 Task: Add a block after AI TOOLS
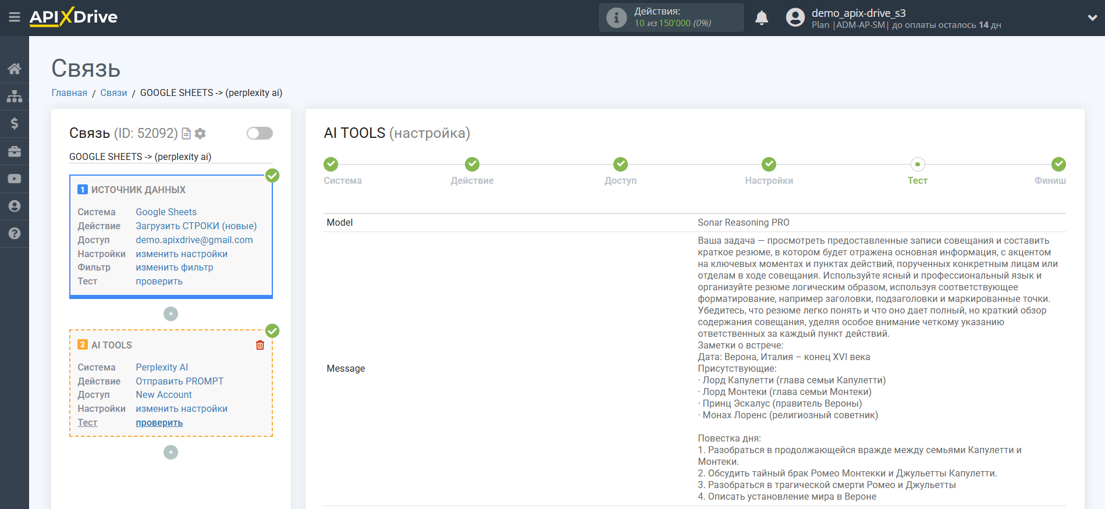[170, 453]
